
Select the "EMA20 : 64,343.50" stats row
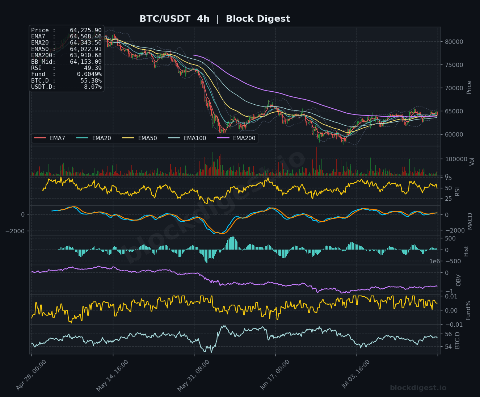click(x=66, y=43)
